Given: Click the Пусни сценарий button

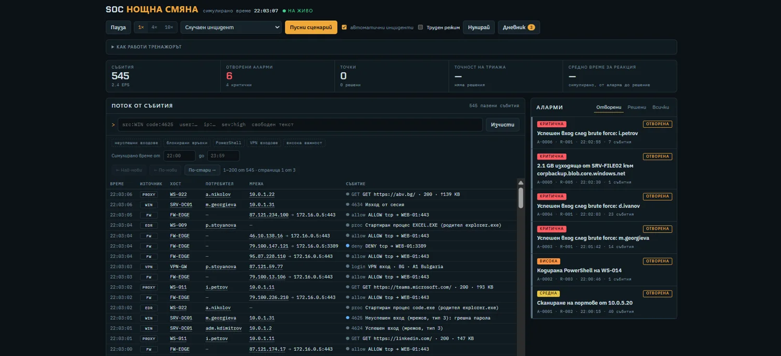Looking at the screenshot, I should click(311, 28).
